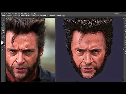The image size is (126, 94).
Task: Select the Direct Selection tool
Action: tap(4, 19)
